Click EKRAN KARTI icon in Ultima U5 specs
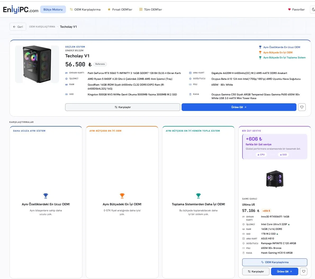Image resolution: width=315 pixels, height=279 pixels. (244, 217)
